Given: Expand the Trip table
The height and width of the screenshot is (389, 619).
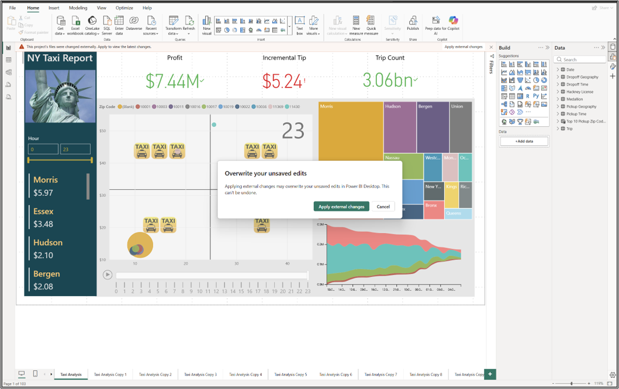Looking at the screenshot, I should point(558,128).
